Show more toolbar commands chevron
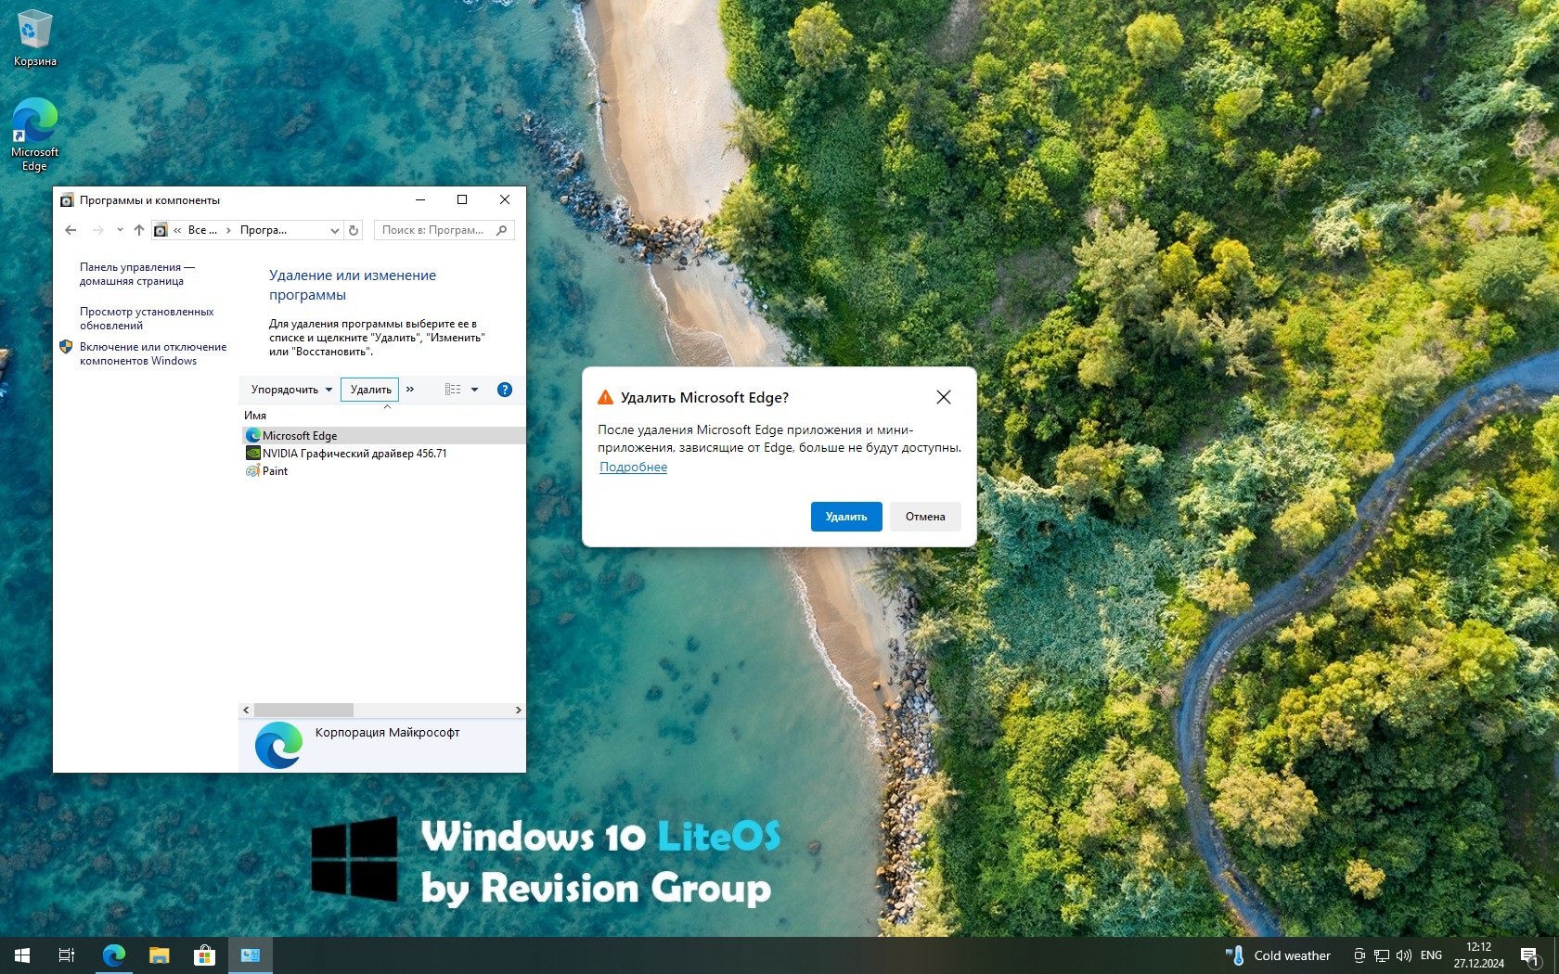The height and width of the screenshot is (974, 1559). (410, 390)
